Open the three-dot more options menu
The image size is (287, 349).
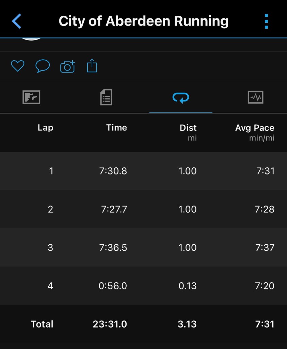click(266, 21)
